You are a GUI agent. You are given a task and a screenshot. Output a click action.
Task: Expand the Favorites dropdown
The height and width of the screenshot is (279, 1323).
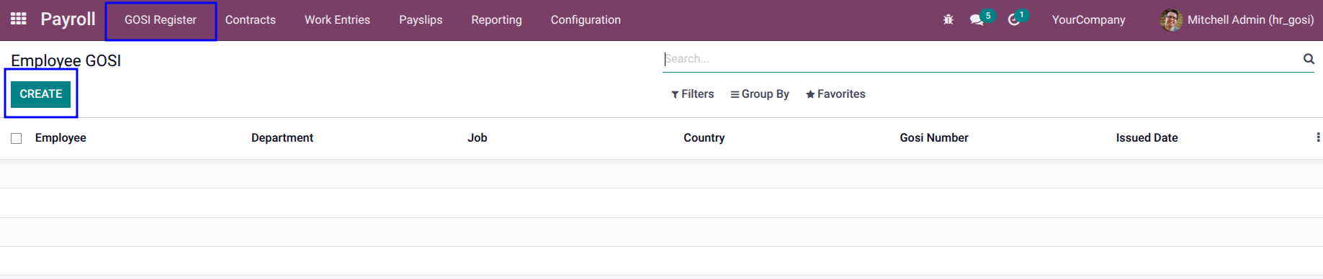point(835,94)
